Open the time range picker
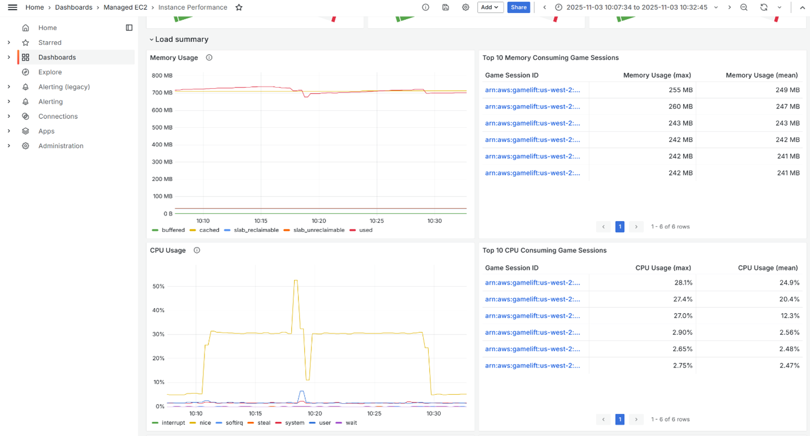 tap(628, 7)
